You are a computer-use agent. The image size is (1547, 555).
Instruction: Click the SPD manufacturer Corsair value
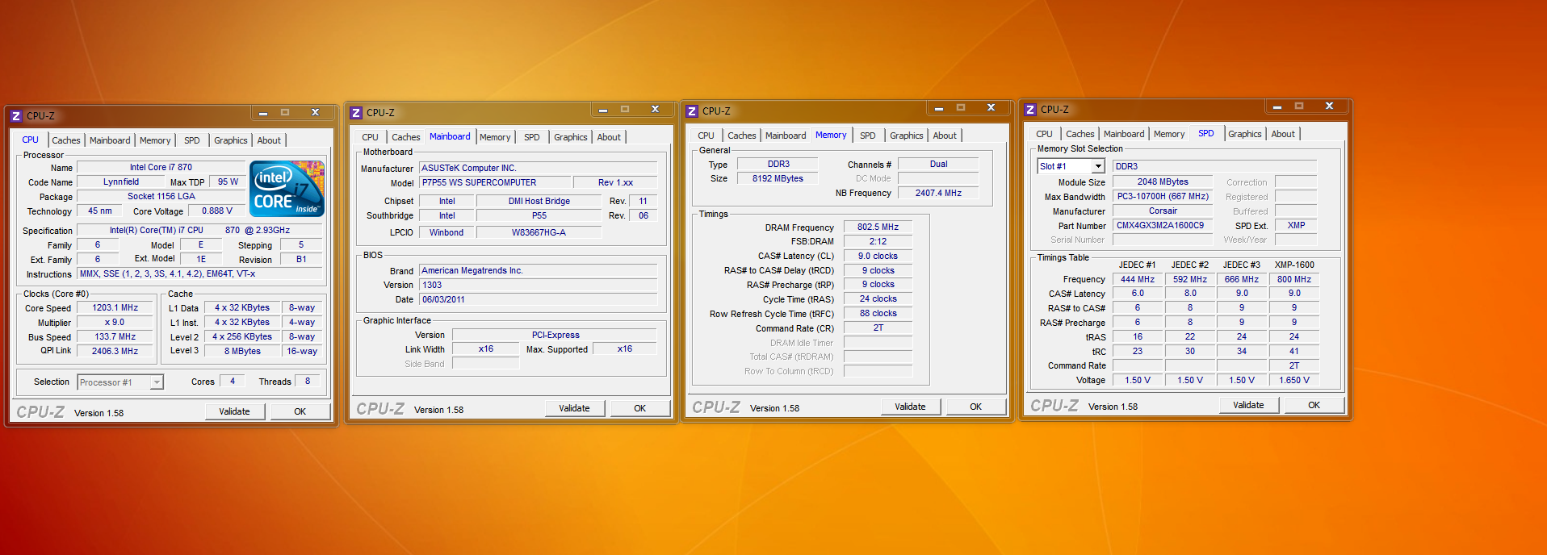[1163, 211]
